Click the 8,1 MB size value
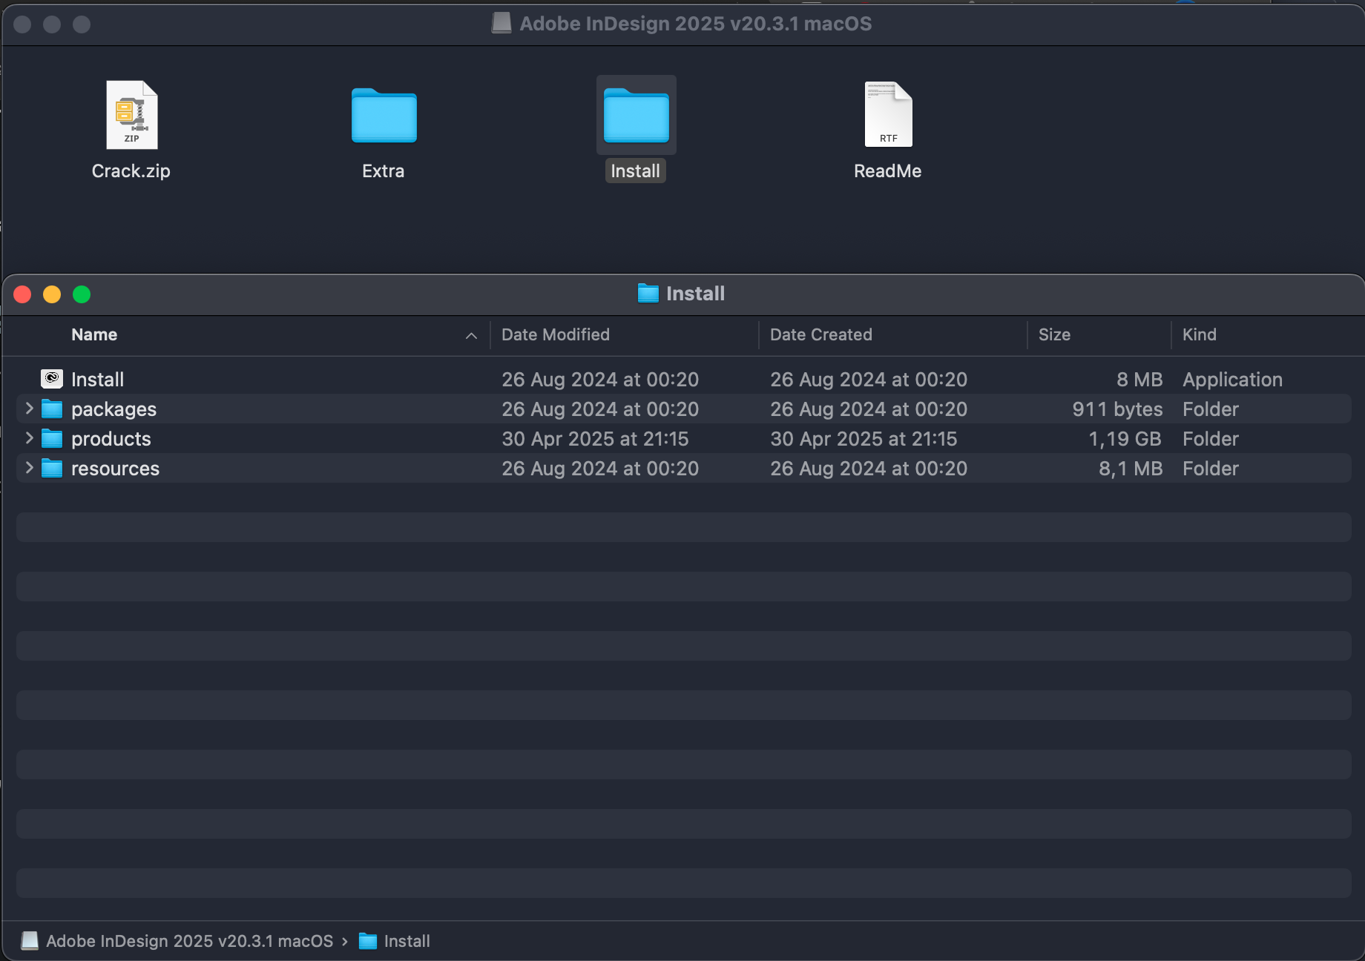The width and height of the screenshot is (1365, 961). coord(1131,468)
